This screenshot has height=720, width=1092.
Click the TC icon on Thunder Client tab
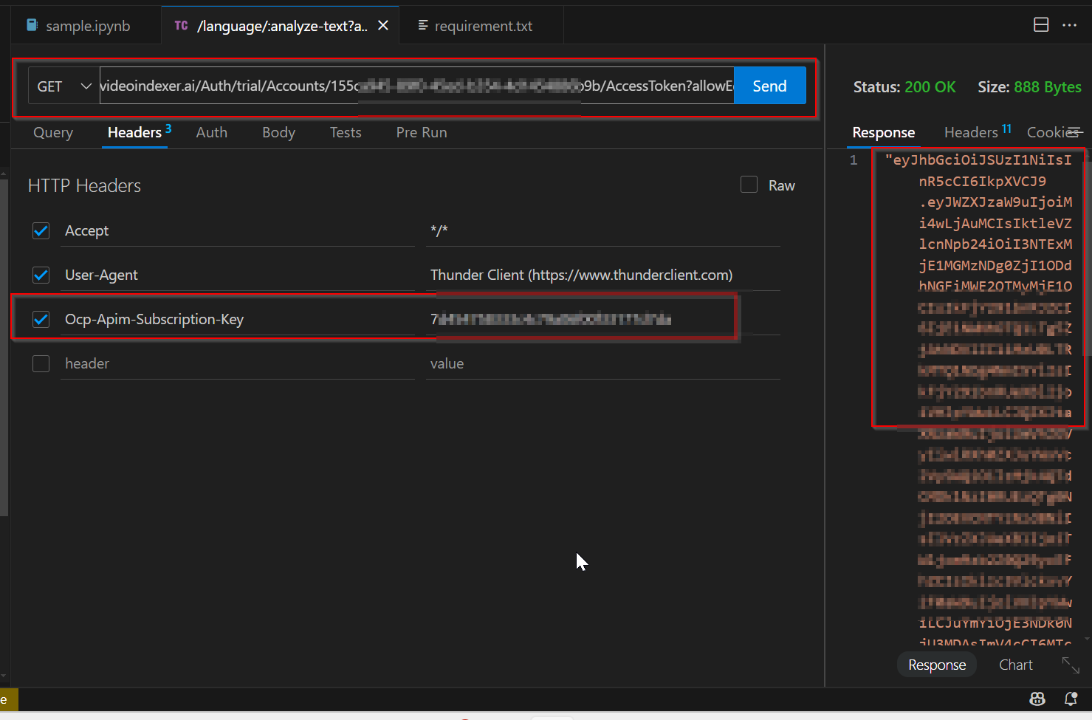[x=181, y=26]
